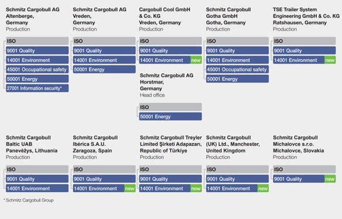342x219 pixels.
Task: Click the 'new' badge under Cargobull Cool GmbH
Action: pos(196,60)
